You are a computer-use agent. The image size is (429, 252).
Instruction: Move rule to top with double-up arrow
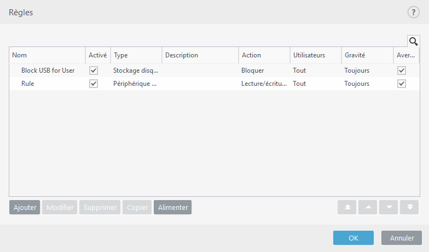(x=347, y=207)
